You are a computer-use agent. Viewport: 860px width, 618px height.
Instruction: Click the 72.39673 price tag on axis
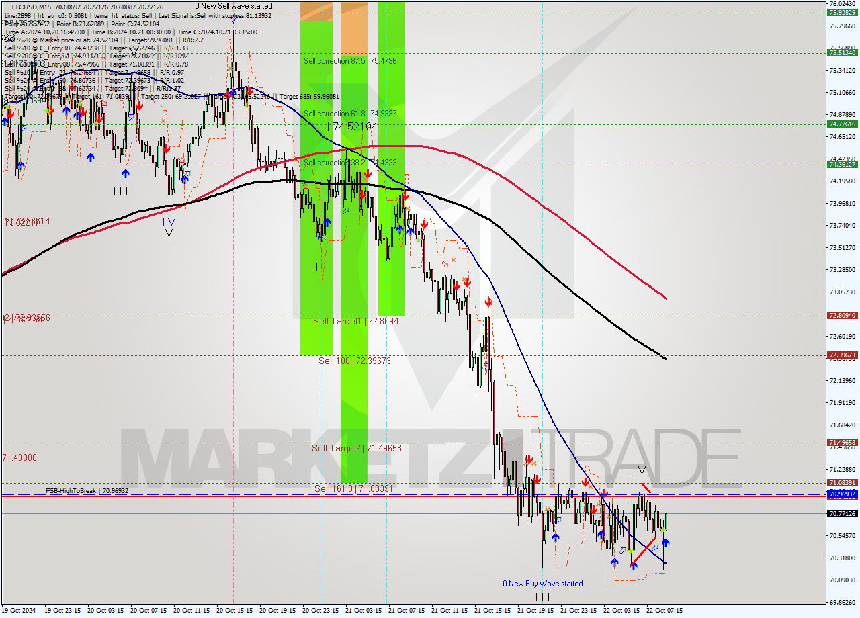point(842,355)
